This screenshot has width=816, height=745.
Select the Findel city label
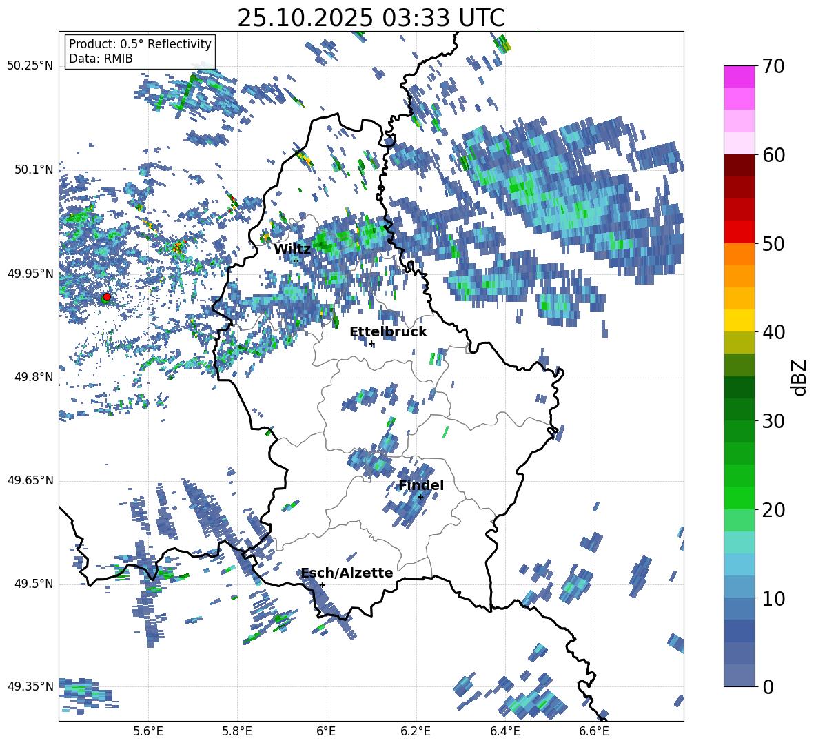click(421, 485)
